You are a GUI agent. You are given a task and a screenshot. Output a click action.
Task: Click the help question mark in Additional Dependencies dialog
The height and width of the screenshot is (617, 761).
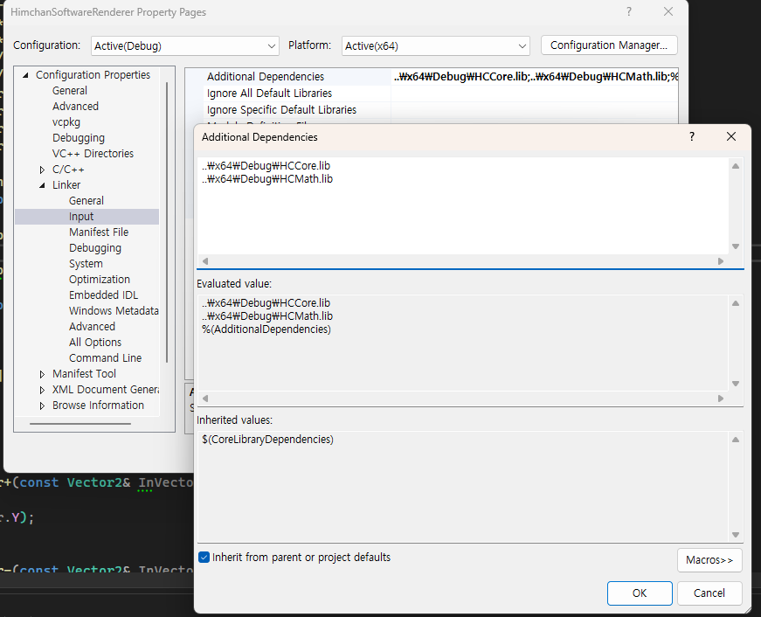pos(692,137)
